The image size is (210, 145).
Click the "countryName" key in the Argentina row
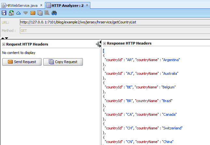[147, 60]
